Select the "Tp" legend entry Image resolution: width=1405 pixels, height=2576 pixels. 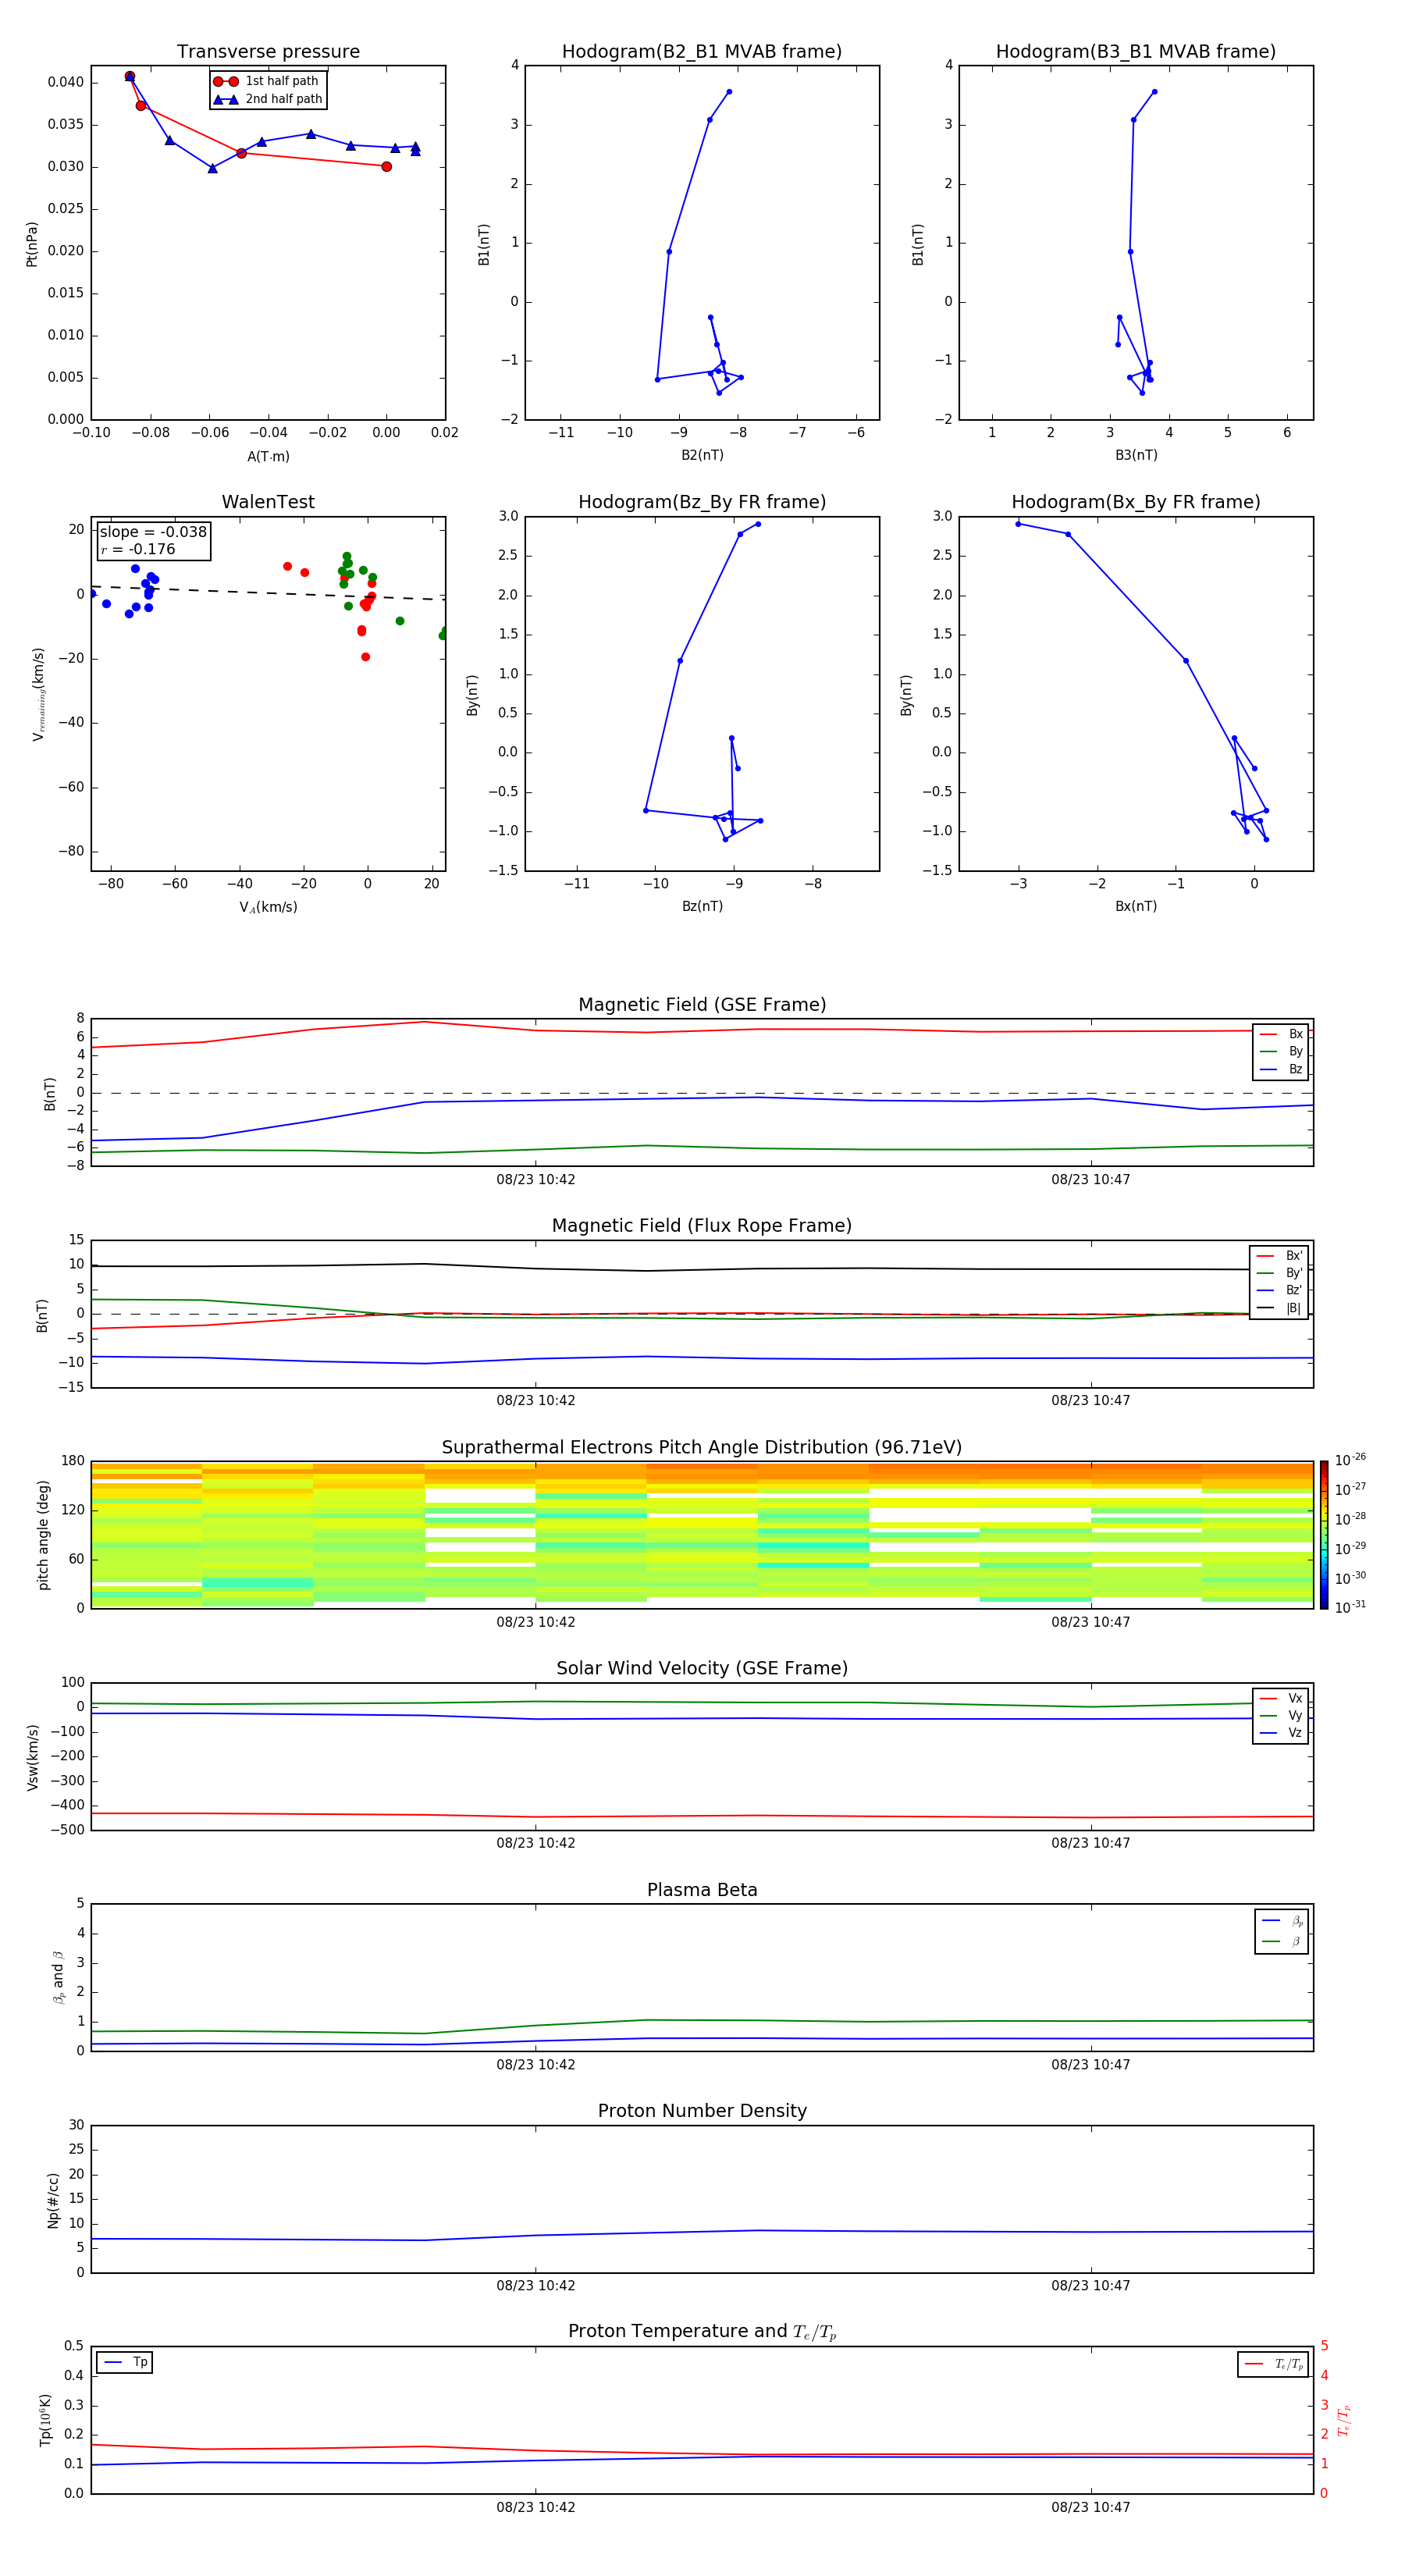click(x=125, y=2362)
